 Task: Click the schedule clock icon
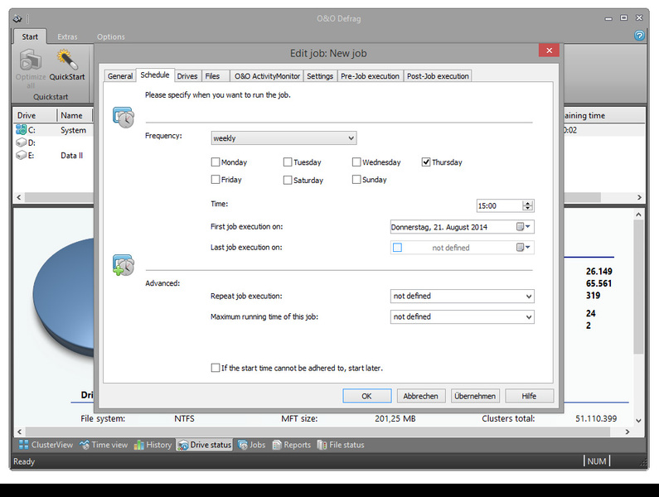124,118
